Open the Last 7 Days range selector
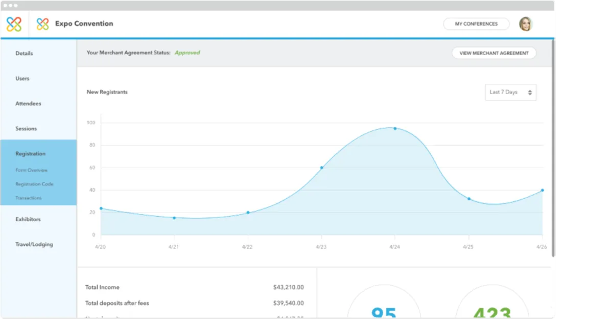Screen dimensions: 613x326 coord(511,92)
